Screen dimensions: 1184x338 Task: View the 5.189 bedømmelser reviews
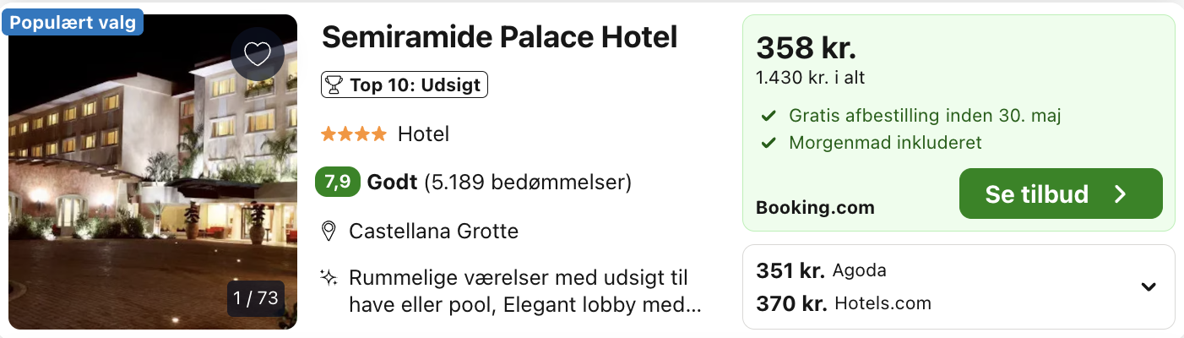pos(528,182)
